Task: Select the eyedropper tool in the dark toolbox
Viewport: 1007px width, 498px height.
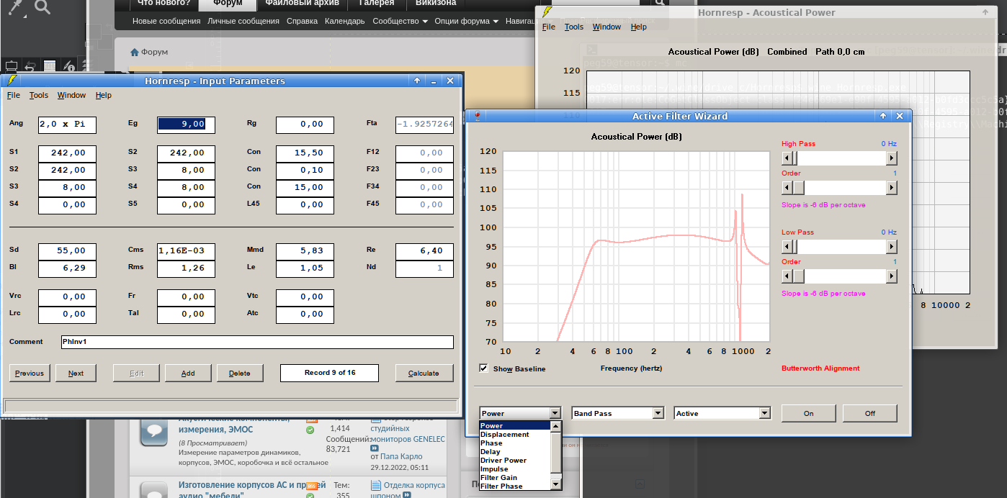Action: [15, 7]
